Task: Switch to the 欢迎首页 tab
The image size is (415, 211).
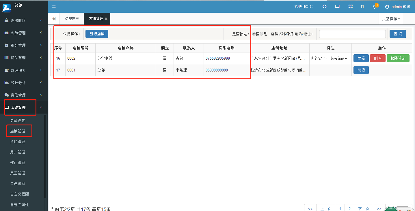Action: click(71, 18)
